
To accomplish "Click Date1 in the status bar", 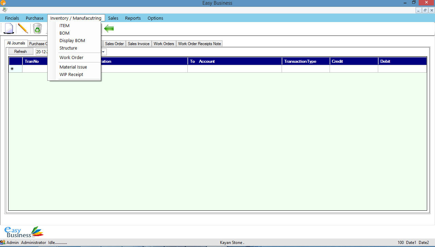I will pyautogui.click(x=411, y=243).
